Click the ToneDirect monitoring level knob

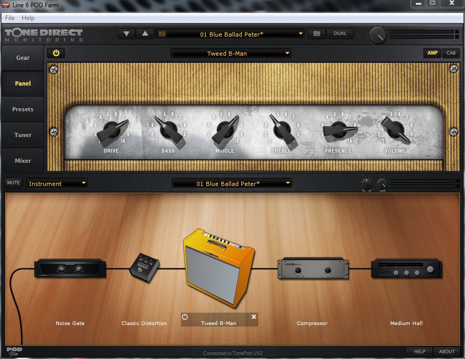377,35
